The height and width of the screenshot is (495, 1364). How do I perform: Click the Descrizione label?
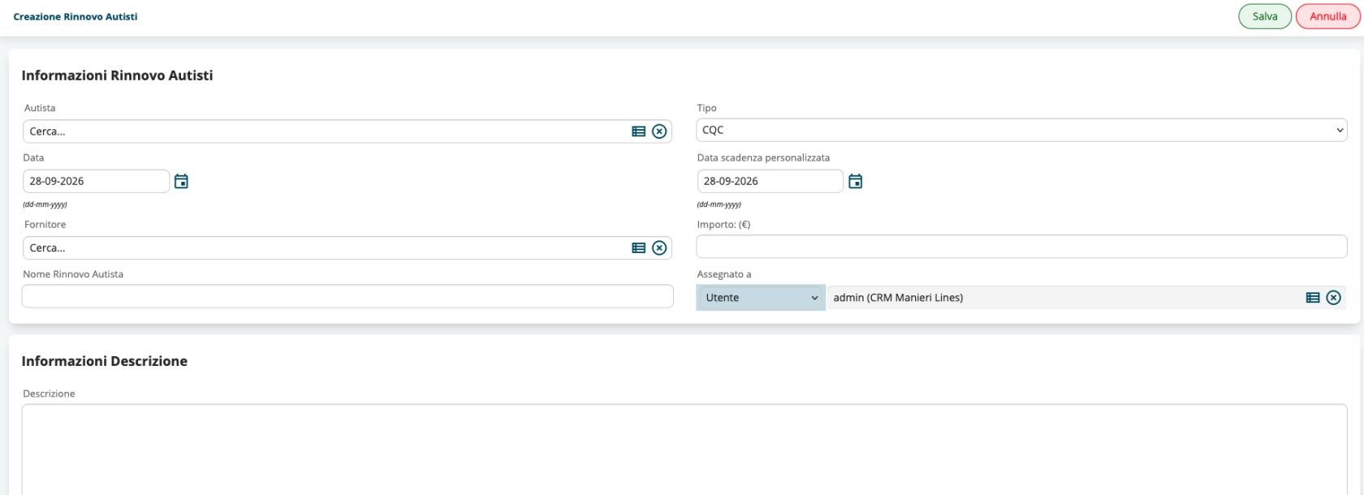click(x=49, y=394)
